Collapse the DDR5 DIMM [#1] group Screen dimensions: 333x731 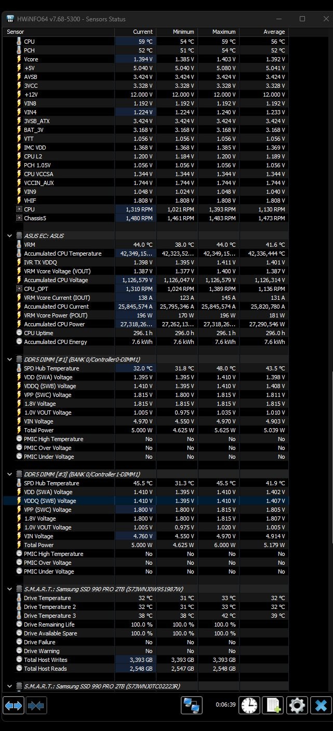(x=9, y=360)
